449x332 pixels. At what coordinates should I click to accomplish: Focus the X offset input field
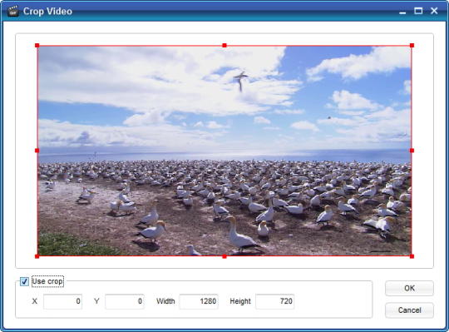[62, 301]
